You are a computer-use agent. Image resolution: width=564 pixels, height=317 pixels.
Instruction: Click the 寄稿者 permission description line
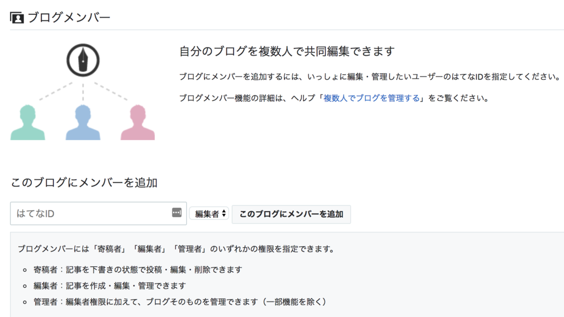(138, 270)
